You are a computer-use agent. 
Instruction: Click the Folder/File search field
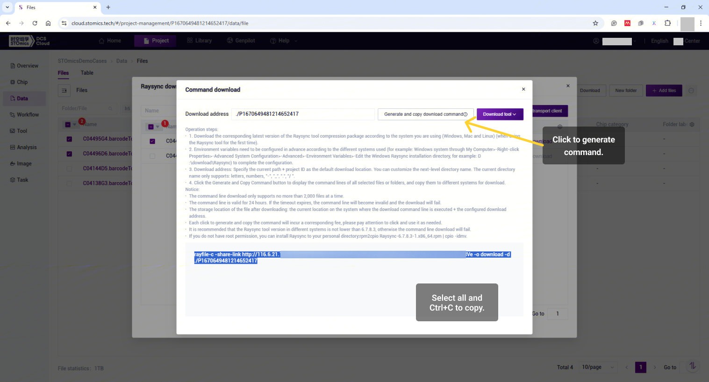coord(86,108)
